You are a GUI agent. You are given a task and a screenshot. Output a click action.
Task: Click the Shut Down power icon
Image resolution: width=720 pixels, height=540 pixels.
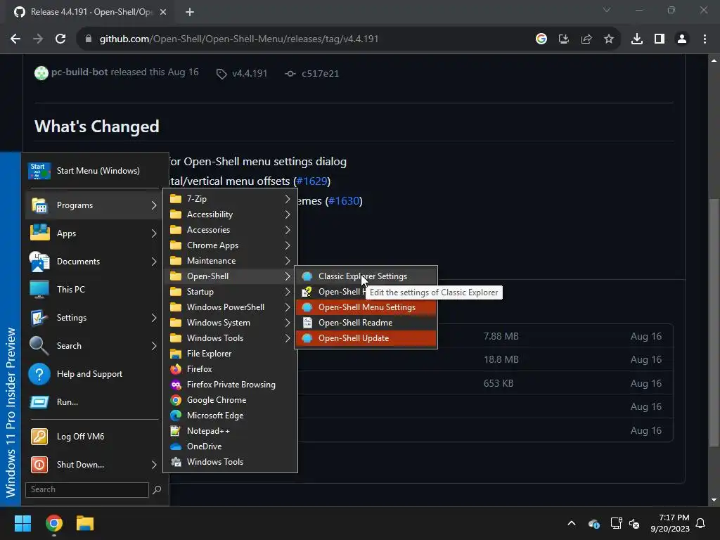[39, 465]
